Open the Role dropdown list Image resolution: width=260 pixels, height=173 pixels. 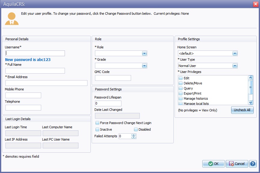[144, 53]
